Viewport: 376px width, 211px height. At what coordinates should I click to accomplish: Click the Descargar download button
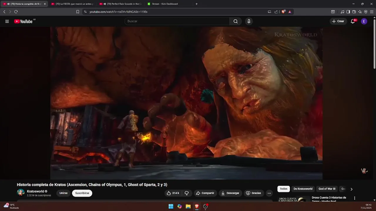click(x=230, y=193)
